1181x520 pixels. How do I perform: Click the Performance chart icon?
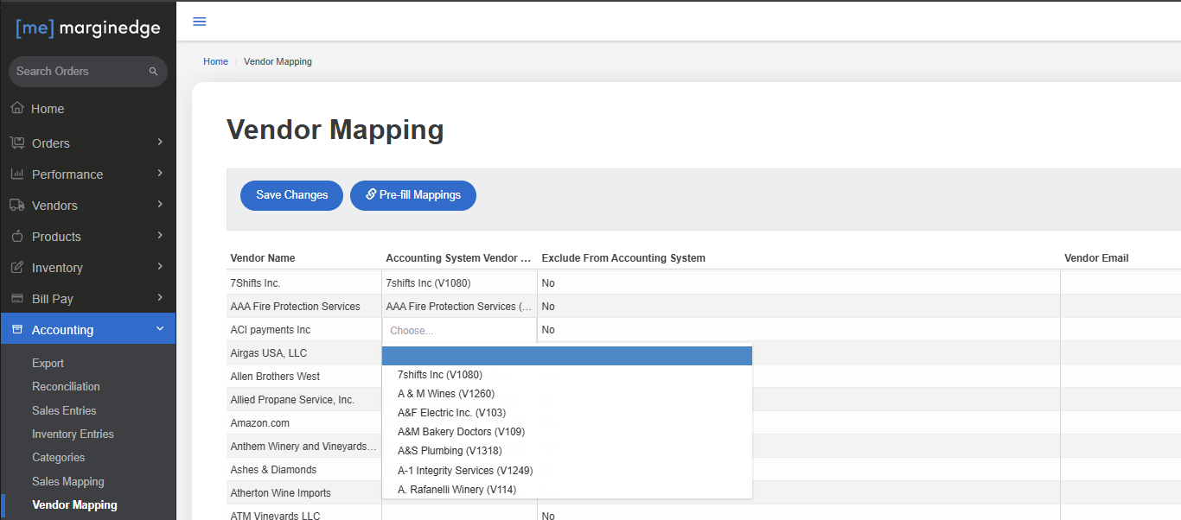(x=17, y=174)
